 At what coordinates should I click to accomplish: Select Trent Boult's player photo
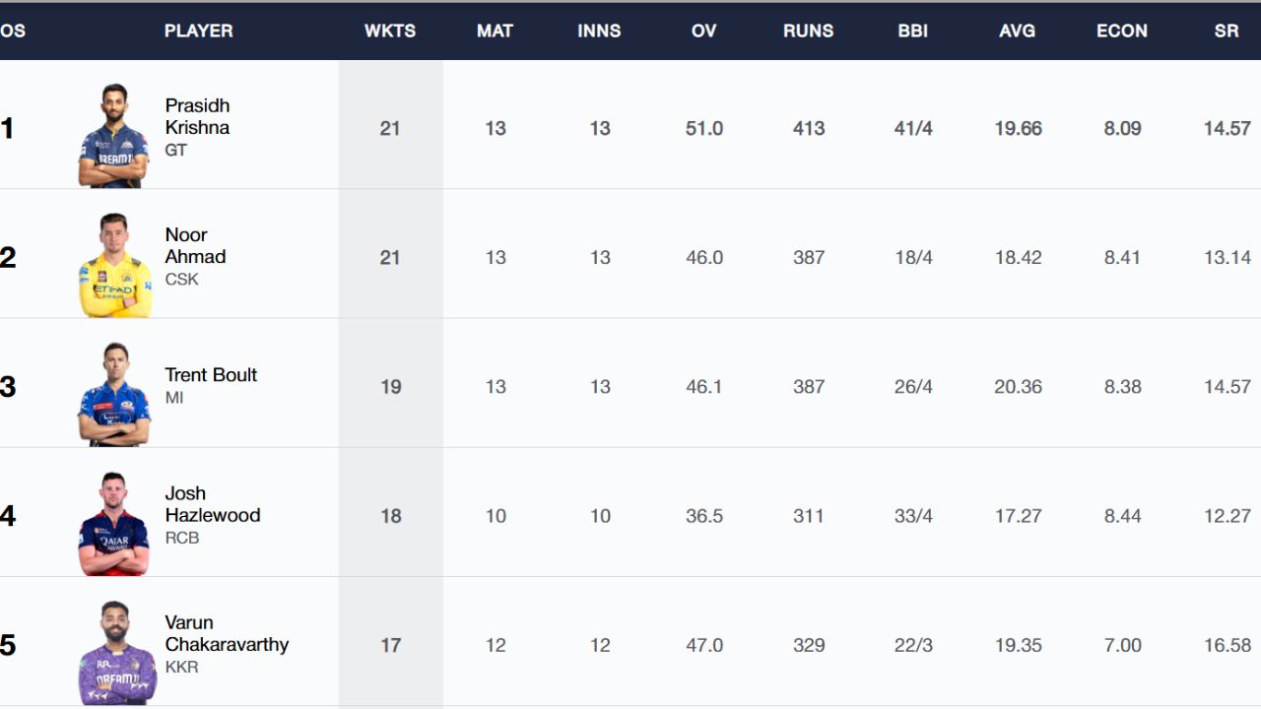114,394
